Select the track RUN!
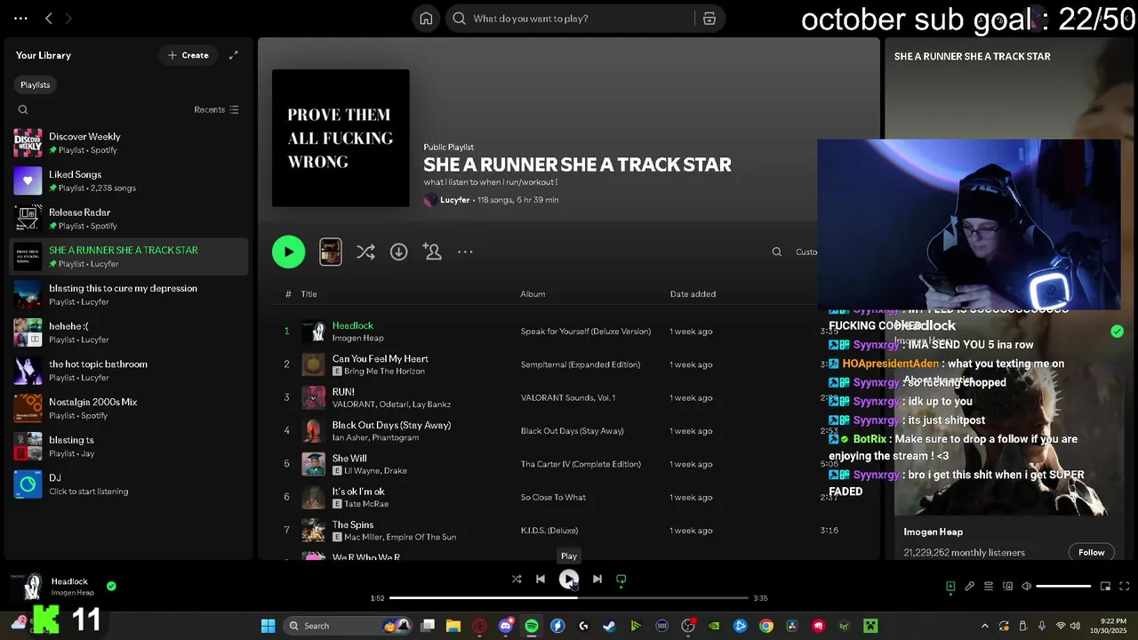This screenshot has width=1138, height=640. click(343, 392)
